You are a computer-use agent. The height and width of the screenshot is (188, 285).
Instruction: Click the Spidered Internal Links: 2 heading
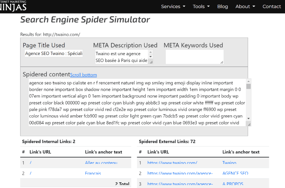[x=48, y=142]
